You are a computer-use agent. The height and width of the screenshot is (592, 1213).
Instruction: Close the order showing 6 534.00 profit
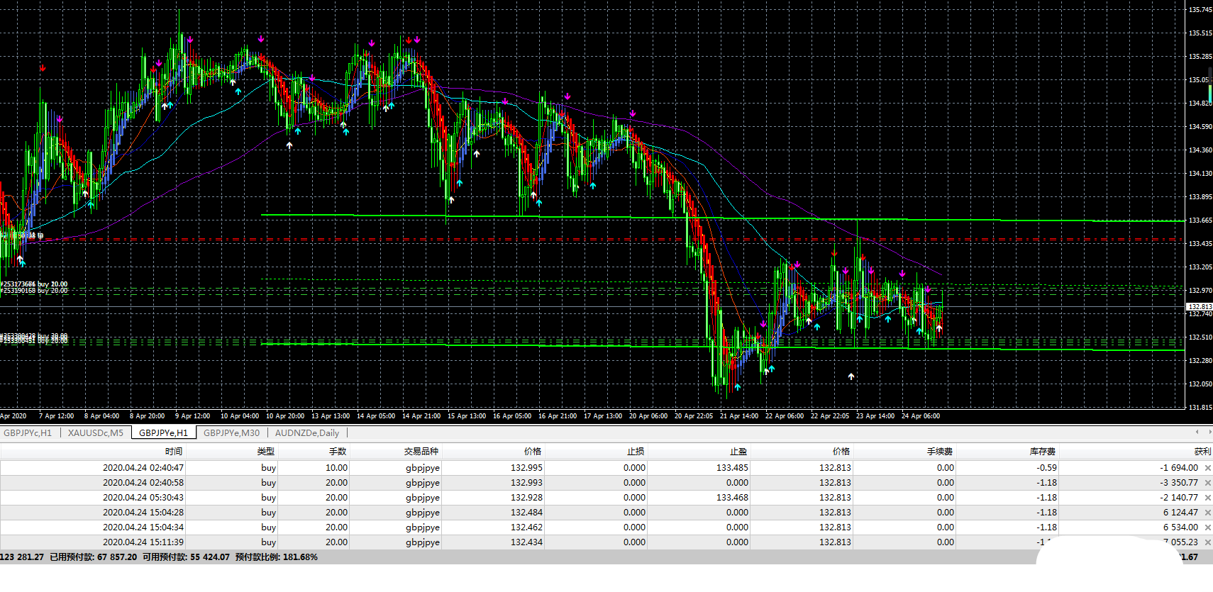click(1207, 527)
